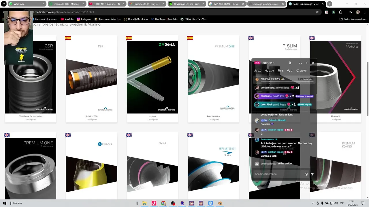Open a new browser tab
The image size is (369, 207).
pos(330,4)
